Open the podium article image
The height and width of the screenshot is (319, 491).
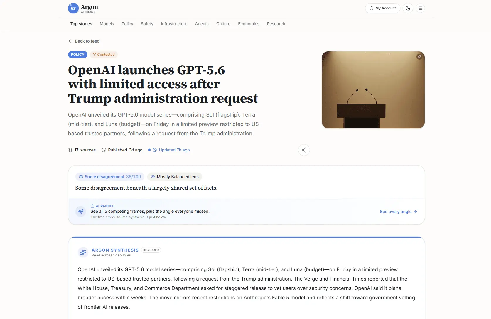373,90
